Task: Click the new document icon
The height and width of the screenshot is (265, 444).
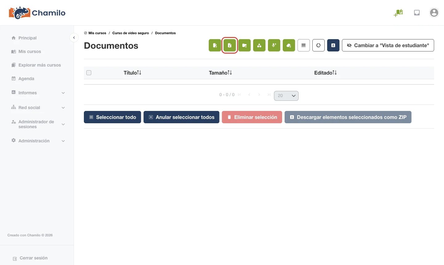Action: pyautogui.click(x=215, y=45)
